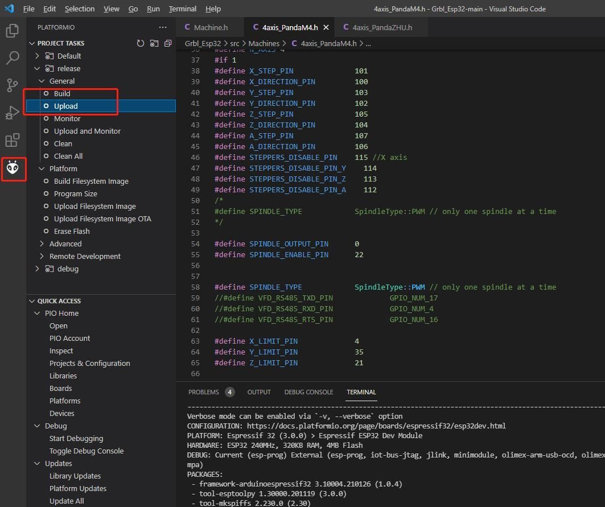
Task: Run the Upload task
Action: point(65,106)
